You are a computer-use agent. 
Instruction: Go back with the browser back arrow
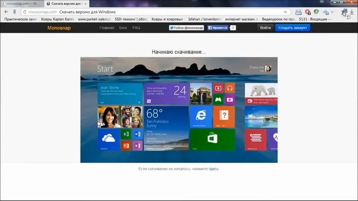6,12
